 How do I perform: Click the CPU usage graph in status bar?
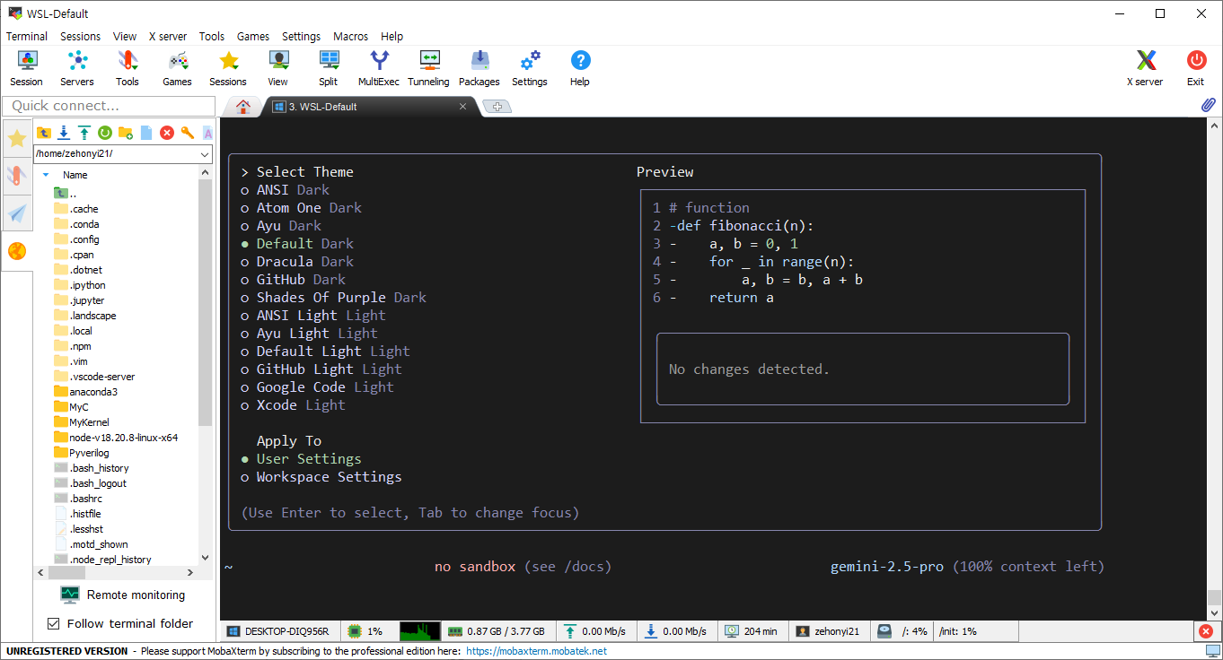click(x=419, y=631)
